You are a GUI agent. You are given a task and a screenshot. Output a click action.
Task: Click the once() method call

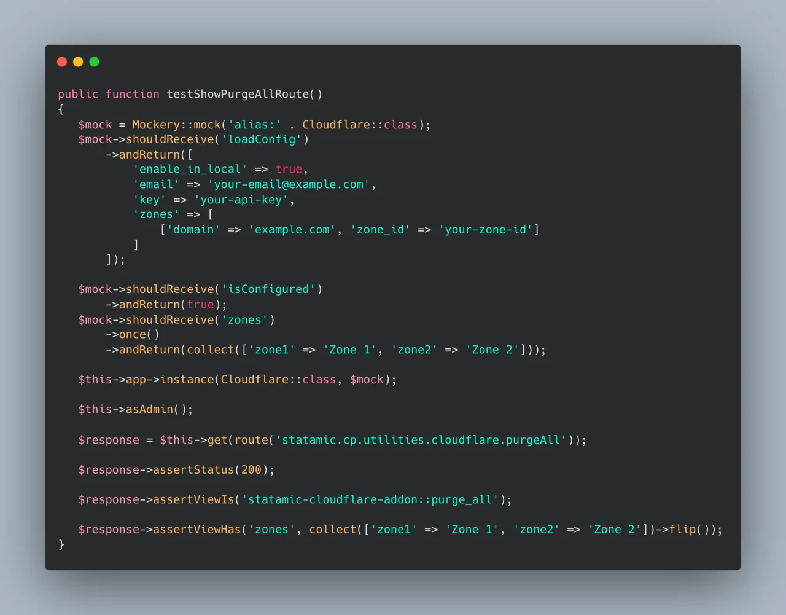[x=139, y=335]
